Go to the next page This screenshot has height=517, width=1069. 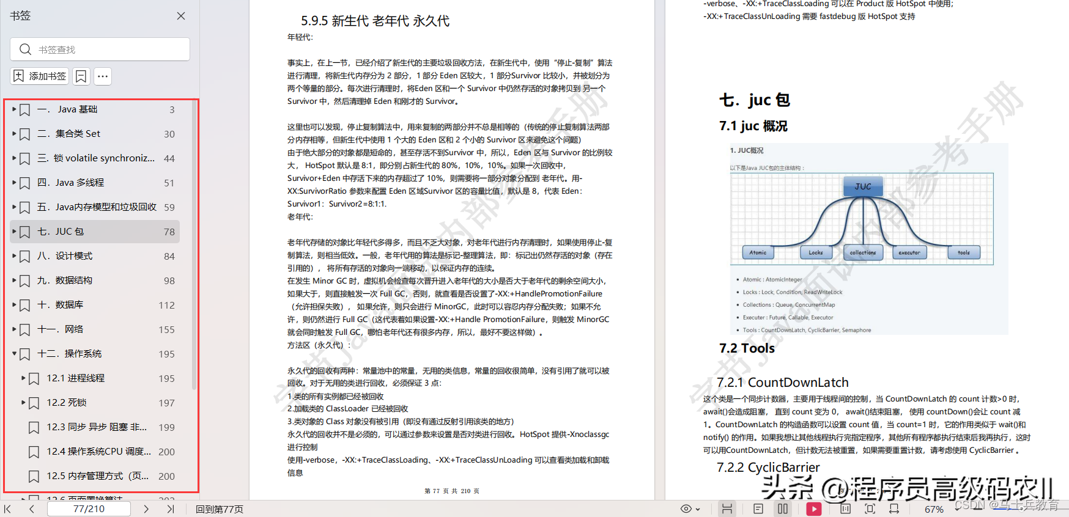[146, 509]
